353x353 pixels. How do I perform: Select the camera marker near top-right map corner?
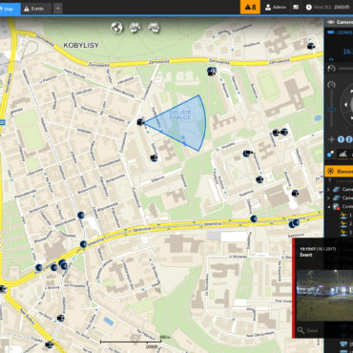[x=311, y=46]
